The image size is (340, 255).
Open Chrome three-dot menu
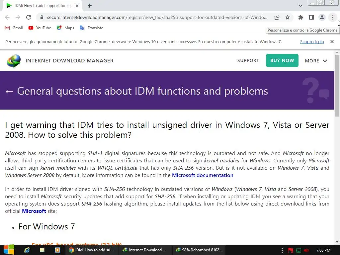pyautogui.click(x=333, y=17)
